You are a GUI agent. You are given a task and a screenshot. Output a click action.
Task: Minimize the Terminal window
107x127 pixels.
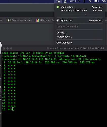click(x=8, y=49)
